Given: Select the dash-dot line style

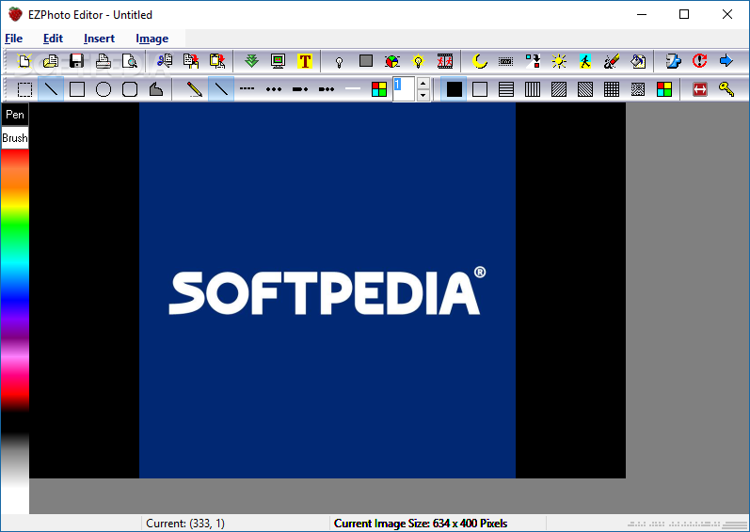Looking at the screenshot, I should 300,89.
